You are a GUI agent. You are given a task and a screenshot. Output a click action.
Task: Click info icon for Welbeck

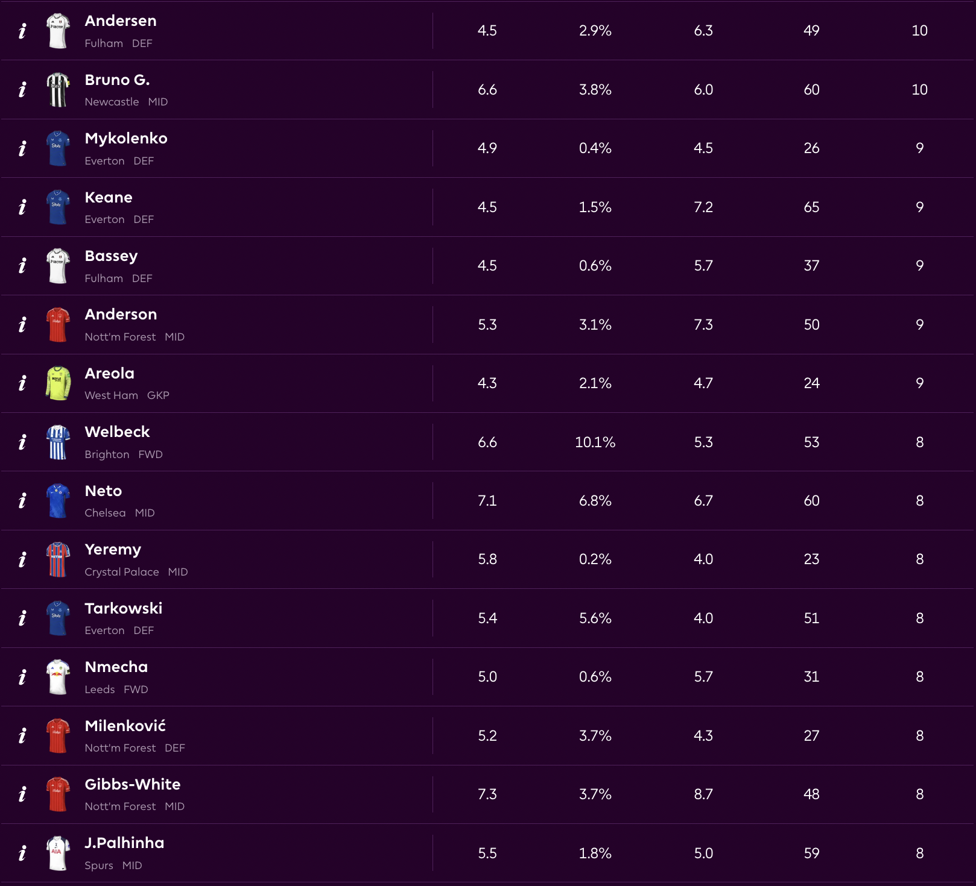tap(22, 442)
